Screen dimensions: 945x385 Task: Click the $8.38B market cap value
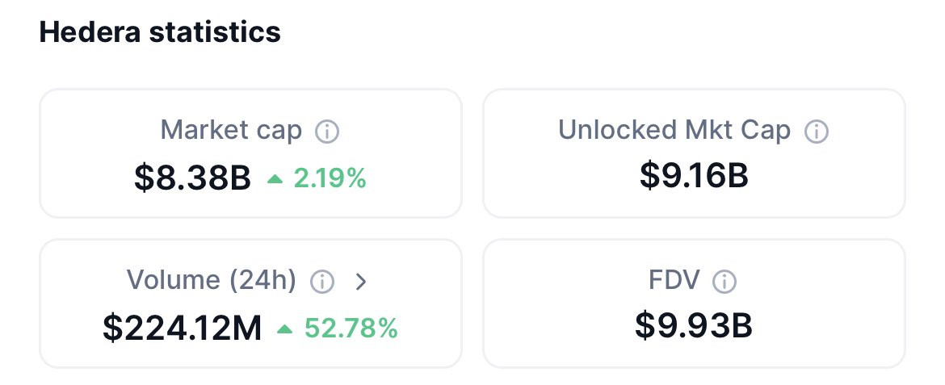click(x=193, y=178)
